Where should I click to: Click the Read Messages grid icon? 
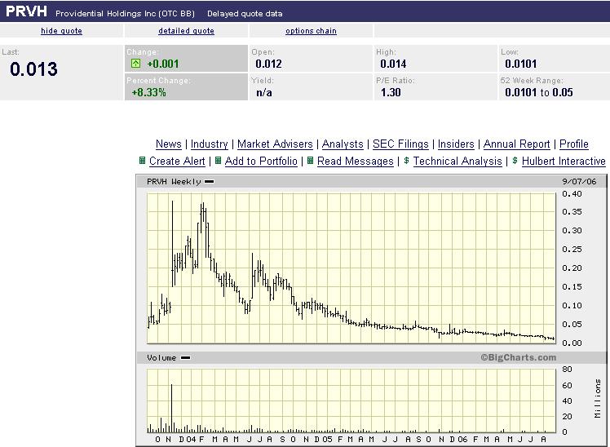[311, 160]
